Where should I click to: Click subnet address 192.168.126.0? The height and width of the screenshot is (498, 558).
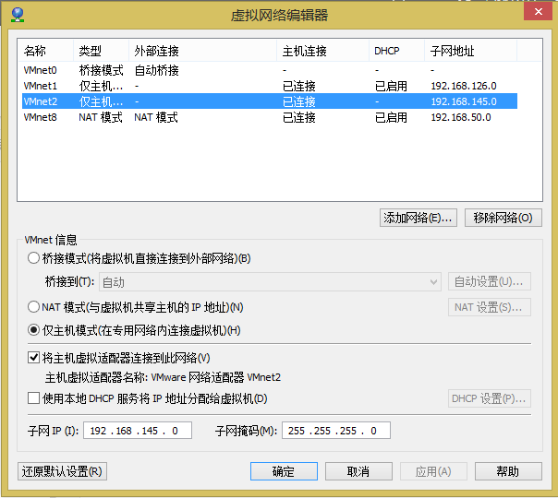coord(464,86)
